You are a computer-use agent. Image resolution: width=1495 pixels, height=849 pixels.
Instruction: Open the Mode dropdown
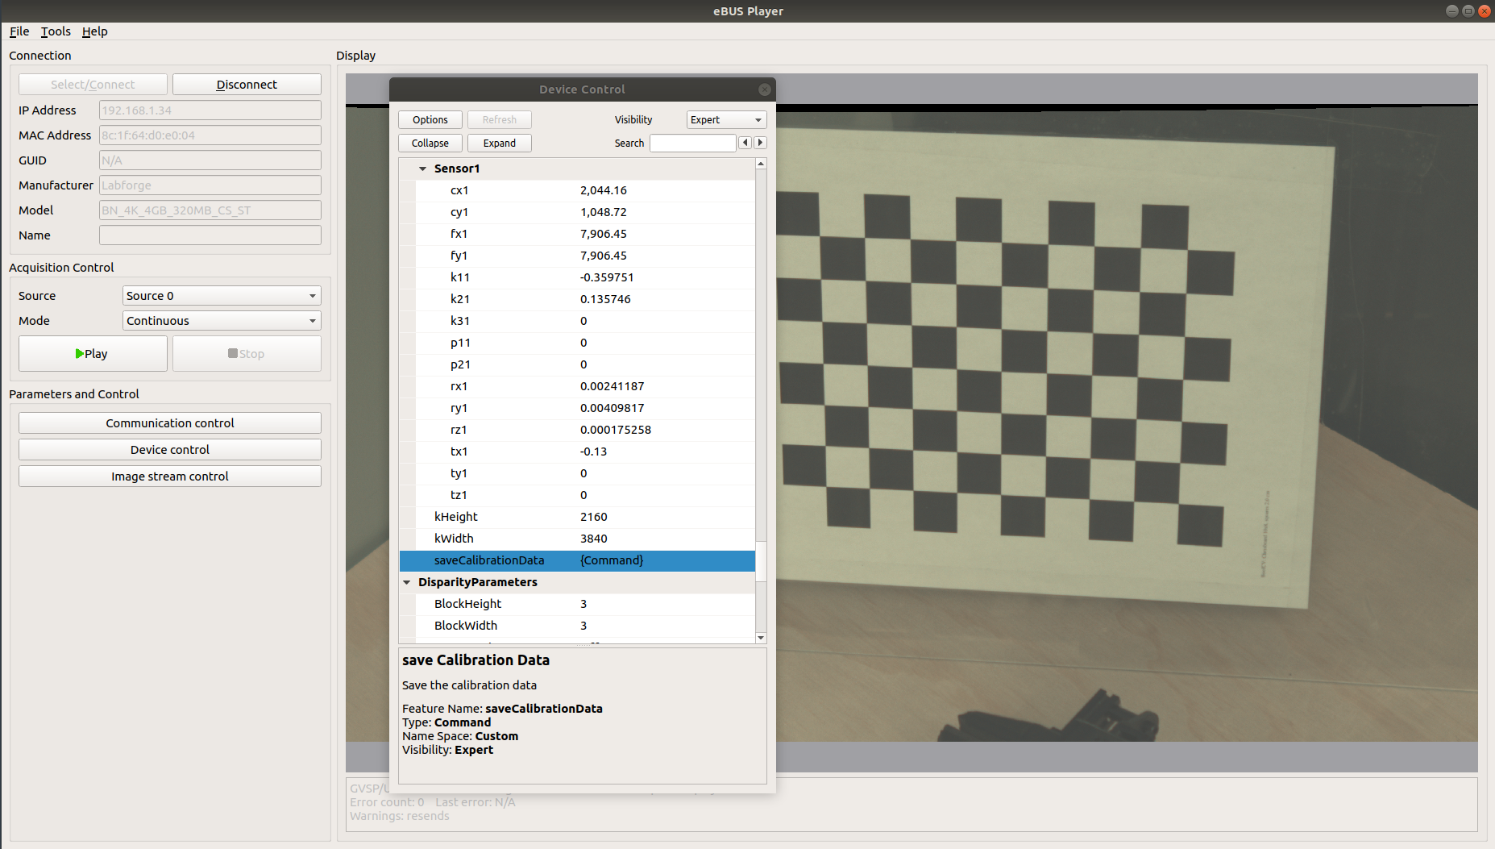pos(222,321)
